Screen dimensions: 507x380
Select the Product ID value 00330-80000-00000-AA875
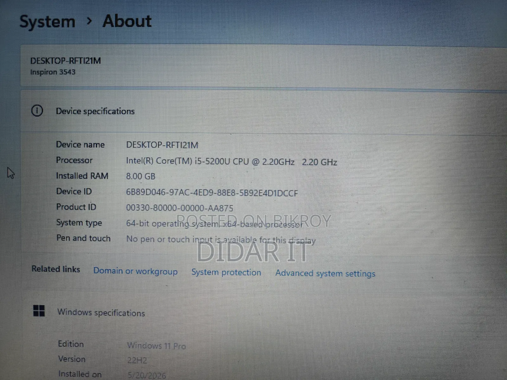[180, 208]
